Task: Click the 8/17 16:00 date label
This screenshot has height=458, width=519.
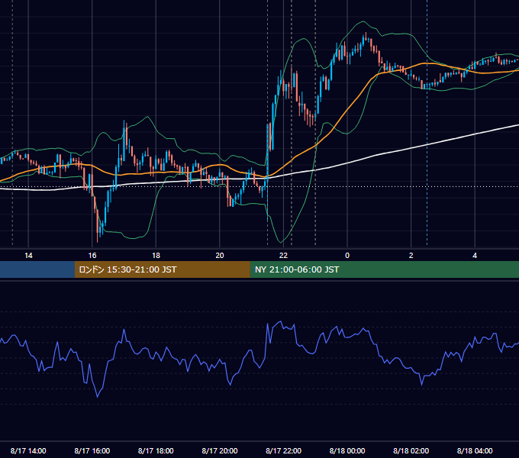Action: pyautogui.click(x=92, y=450)
